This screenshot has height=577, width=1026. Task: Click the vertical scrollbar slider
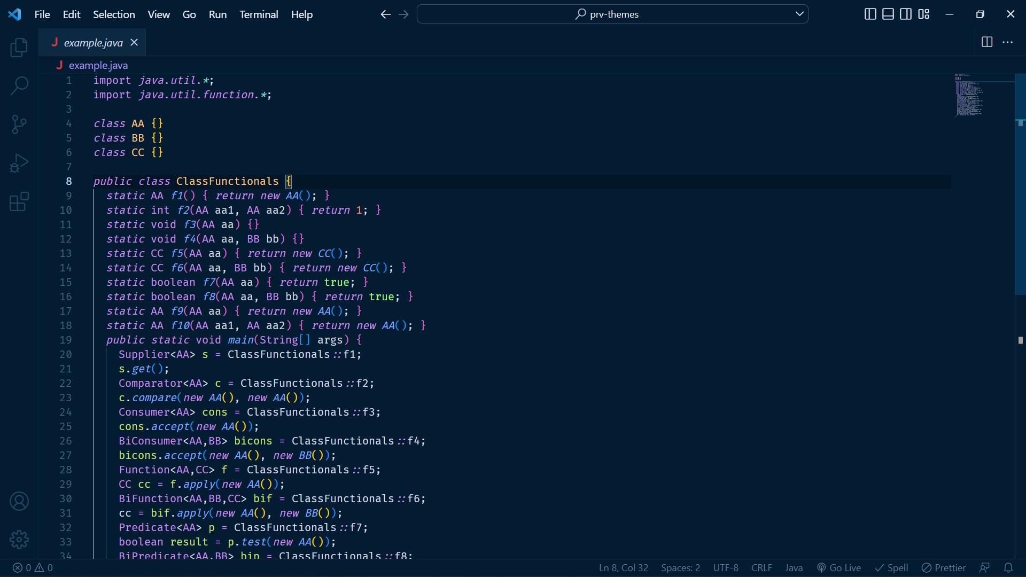point(1020,184)
